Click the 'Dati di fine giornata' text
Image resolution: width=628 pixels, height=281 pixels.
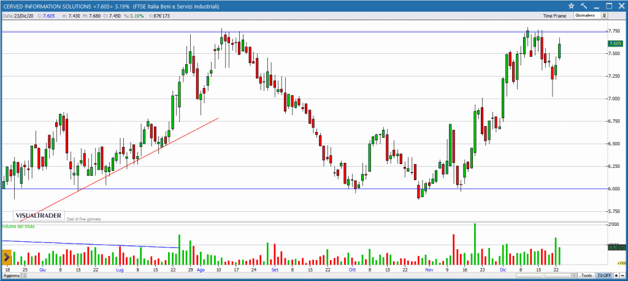coord(83,219)
